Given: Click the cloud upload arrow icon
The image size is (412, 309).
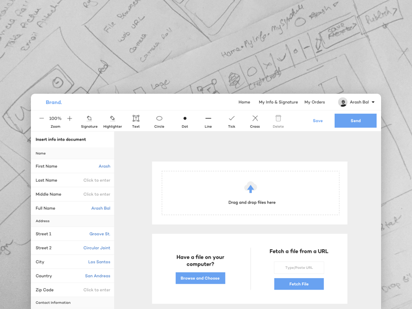Looking at the screenshot, I should tap(251, 187).
